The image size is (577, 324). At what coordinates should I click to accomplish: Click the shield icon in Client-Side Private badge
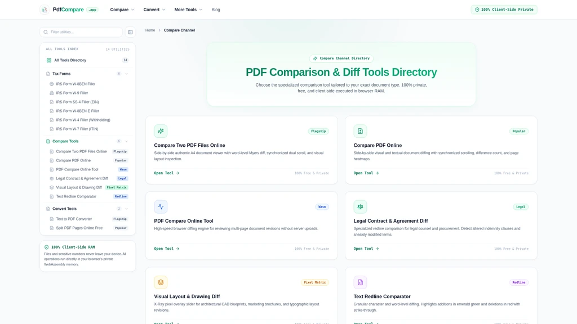point(477,10)
